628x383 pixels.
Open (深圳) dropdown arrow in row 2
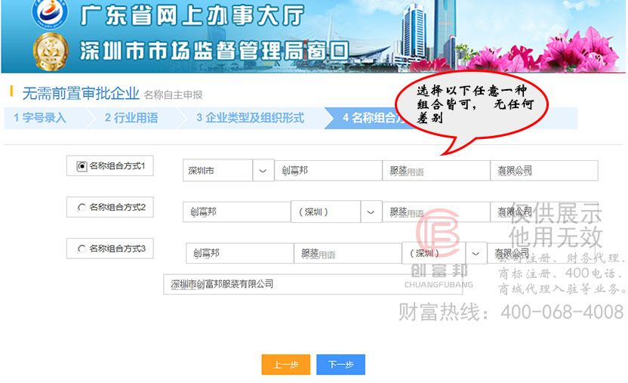[x=371, y=212]
